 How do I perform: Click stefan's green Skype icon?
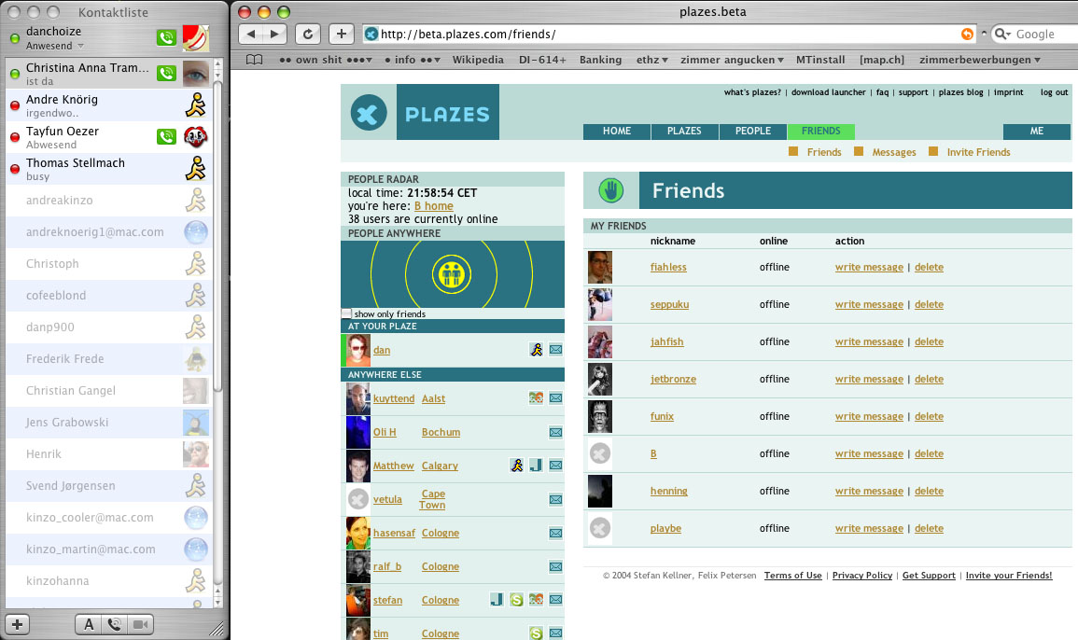point(516,600)
